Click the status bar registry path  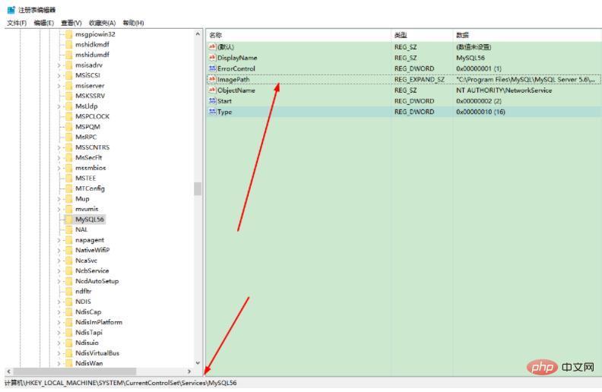[121, 383]
